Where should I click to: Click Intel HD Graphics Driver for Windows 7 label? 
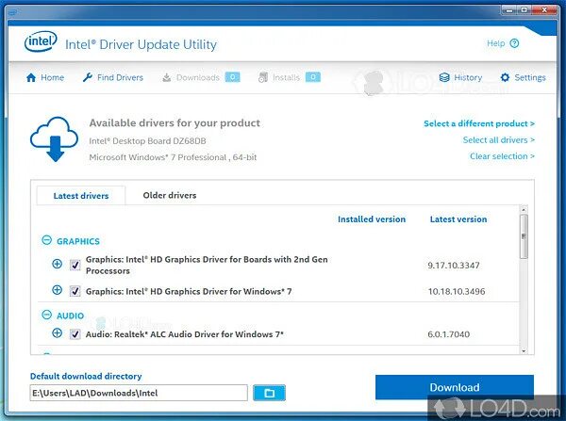pyautogui.click(x=189, y=291)
